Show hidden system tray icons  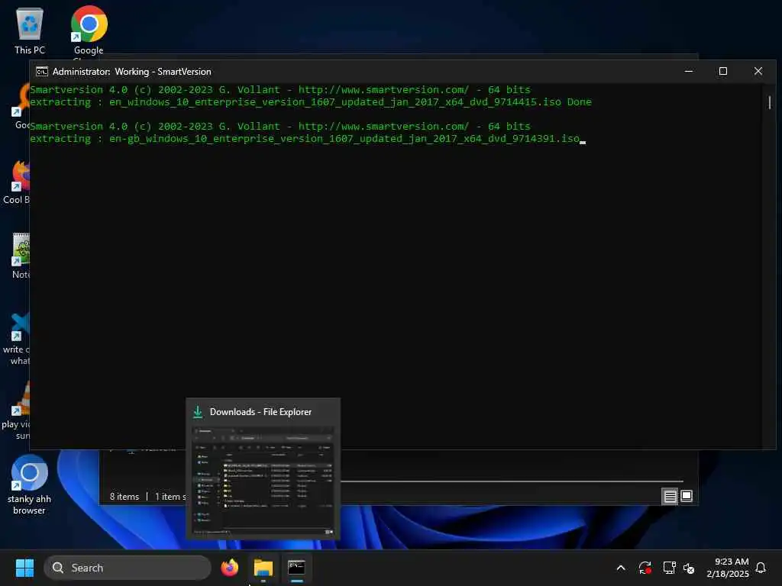pos(621,568)
